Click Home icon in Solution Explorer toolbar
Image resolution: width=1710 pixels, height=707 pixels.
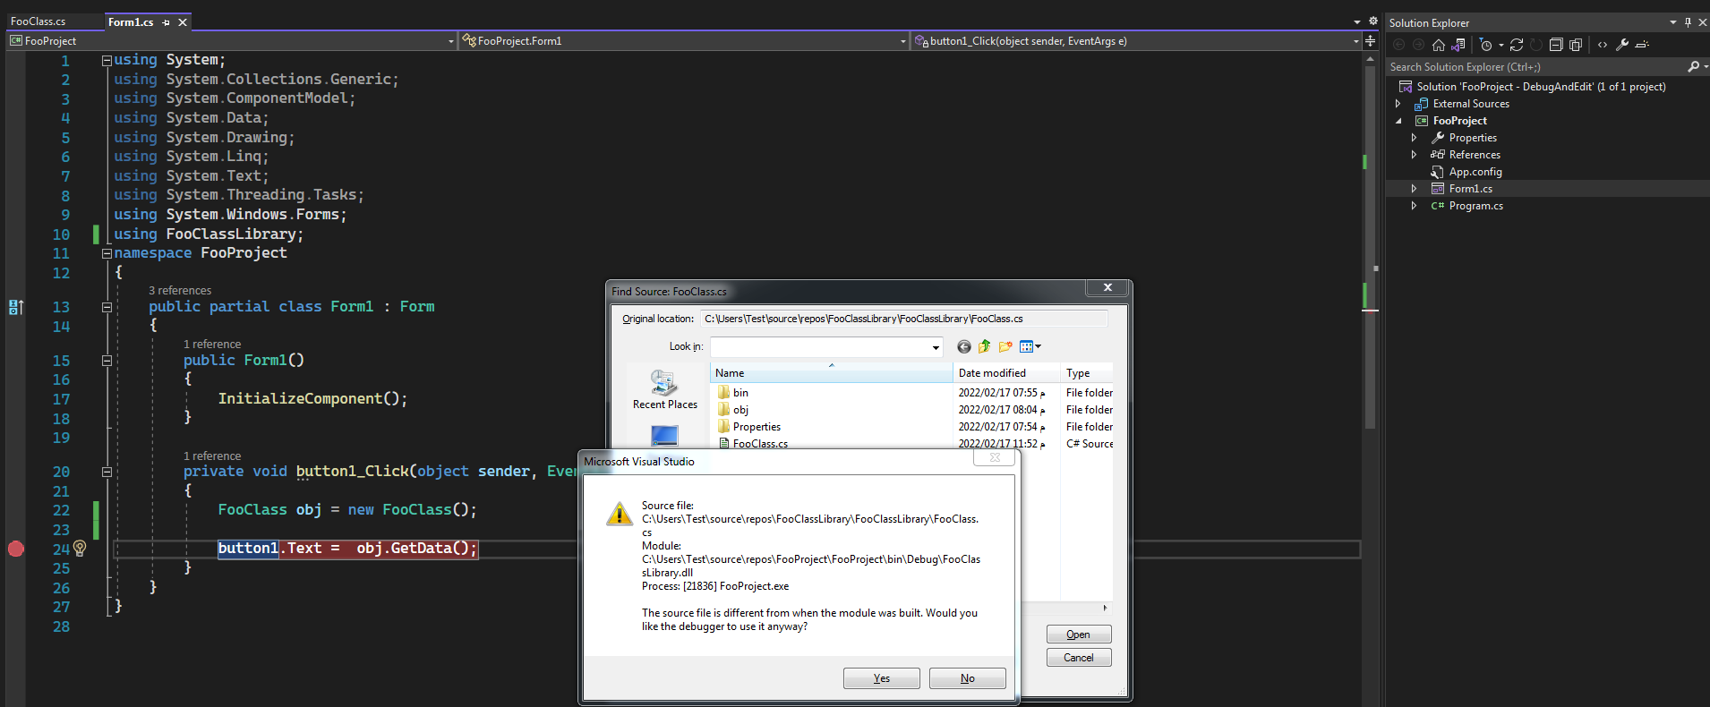(x=1438, y=45)
